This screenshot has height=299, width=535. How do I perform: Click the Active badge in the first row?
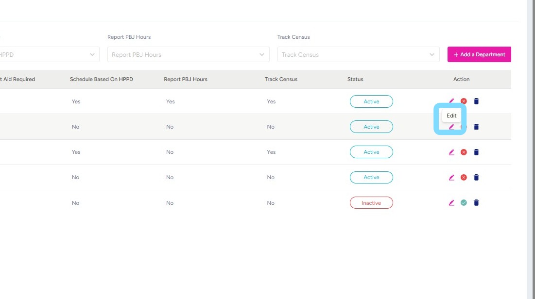tap(371, 101)
